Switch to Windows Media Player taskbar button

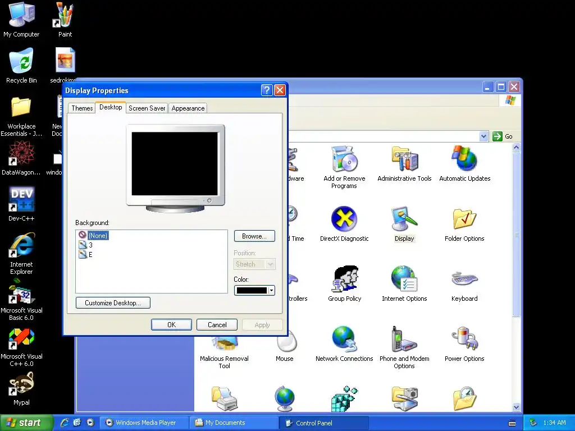[145, 423]
